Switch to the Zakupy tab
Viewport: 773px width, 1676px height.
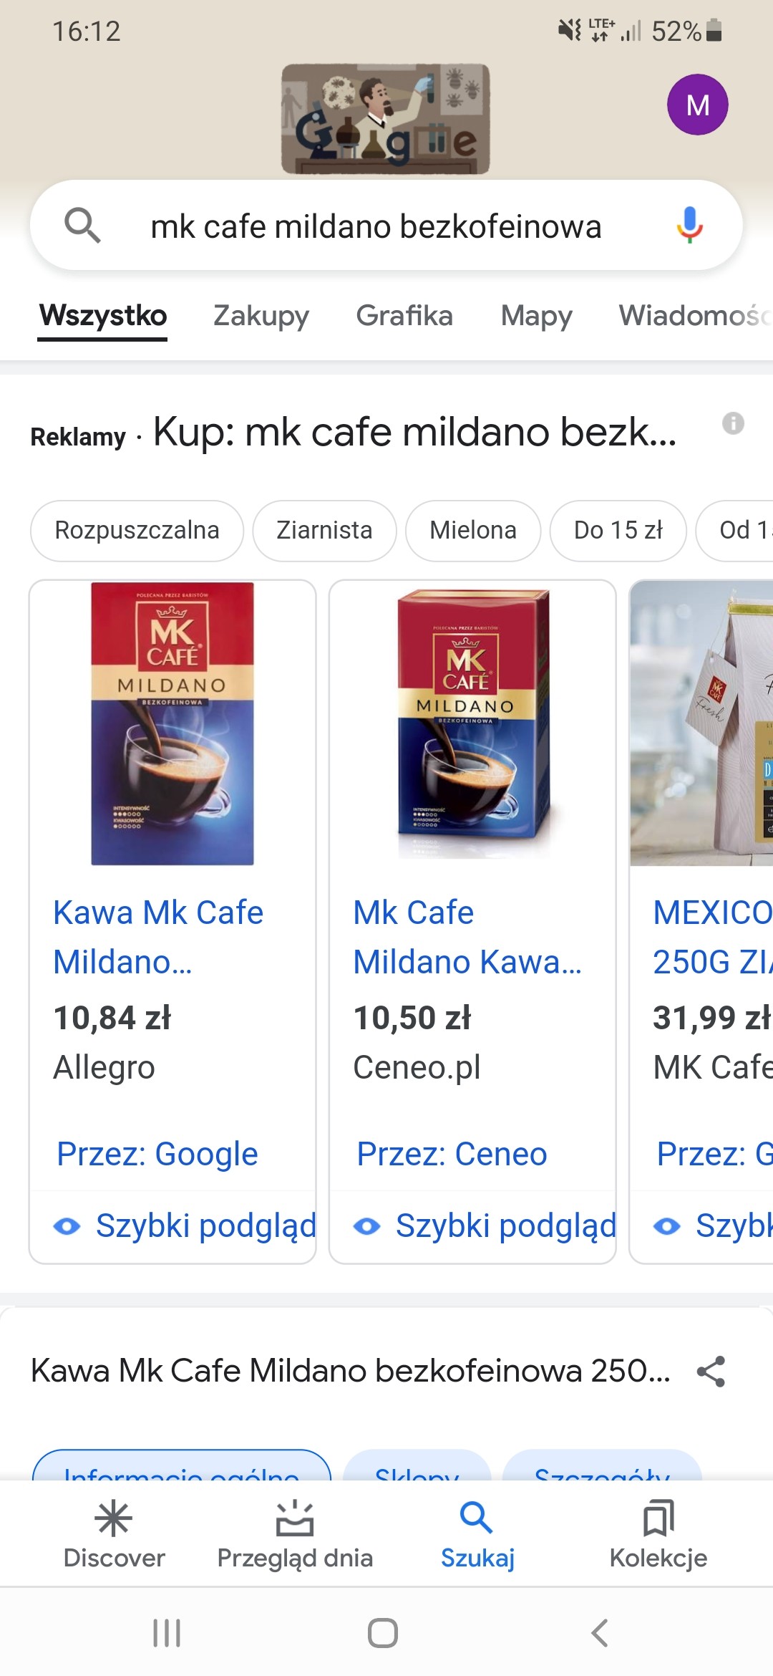(x=261, y=315)
